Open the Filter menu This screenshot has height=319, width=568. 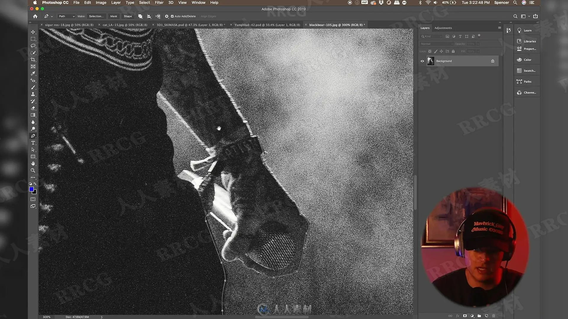click(159, 3)
